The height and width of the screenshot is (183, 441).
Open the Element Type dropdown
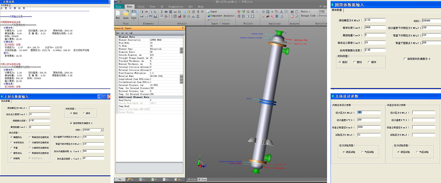181,49
